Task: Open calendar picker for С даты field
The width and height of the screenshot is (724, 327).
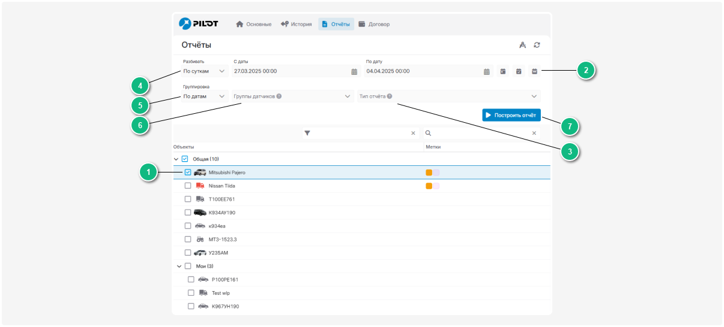Action: pos(354,72)
